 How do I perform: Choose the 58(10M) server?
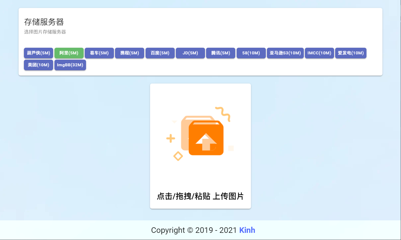[251, 53]
